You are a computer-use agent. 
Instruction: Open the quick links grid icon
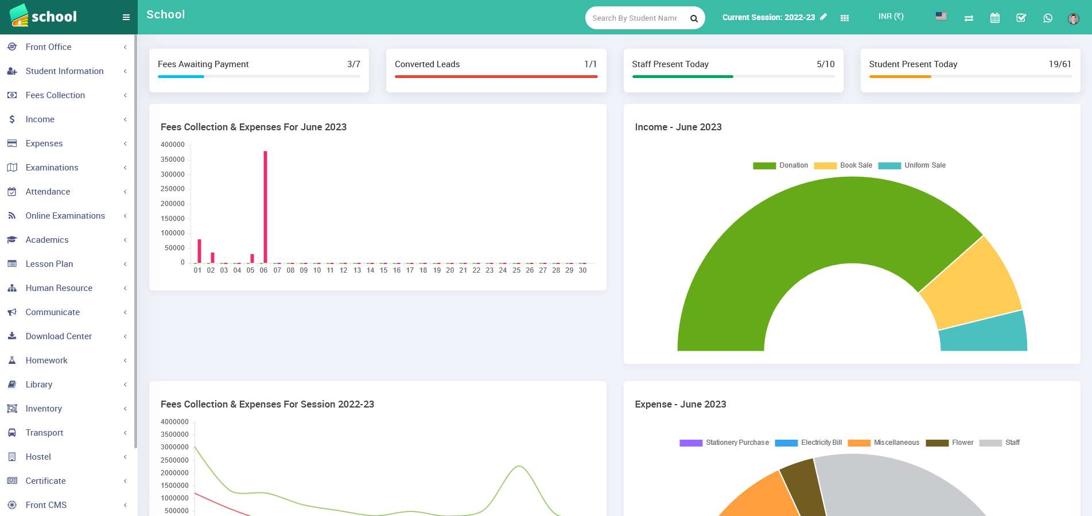[x=845, y=18]
